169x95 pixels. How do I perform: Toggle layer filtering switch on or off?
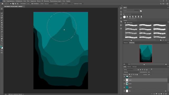click(x=151, y=69)
